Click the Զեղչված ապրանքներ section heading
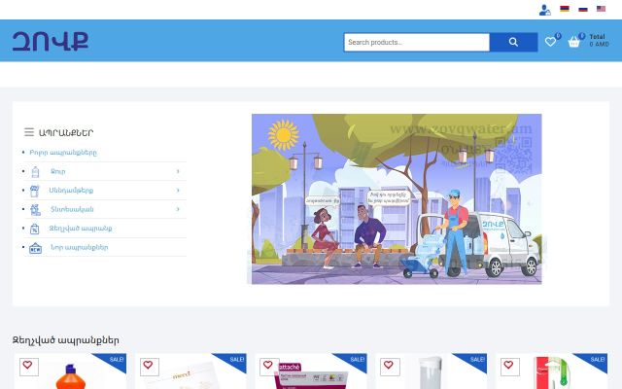The width and height of the screenshot is (622, 389). [65, 340]
